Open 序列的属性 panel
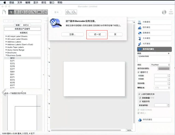Image resolution: width=175 pixels, height=135 pixels. pyautogui.click(x=154, y=120)
